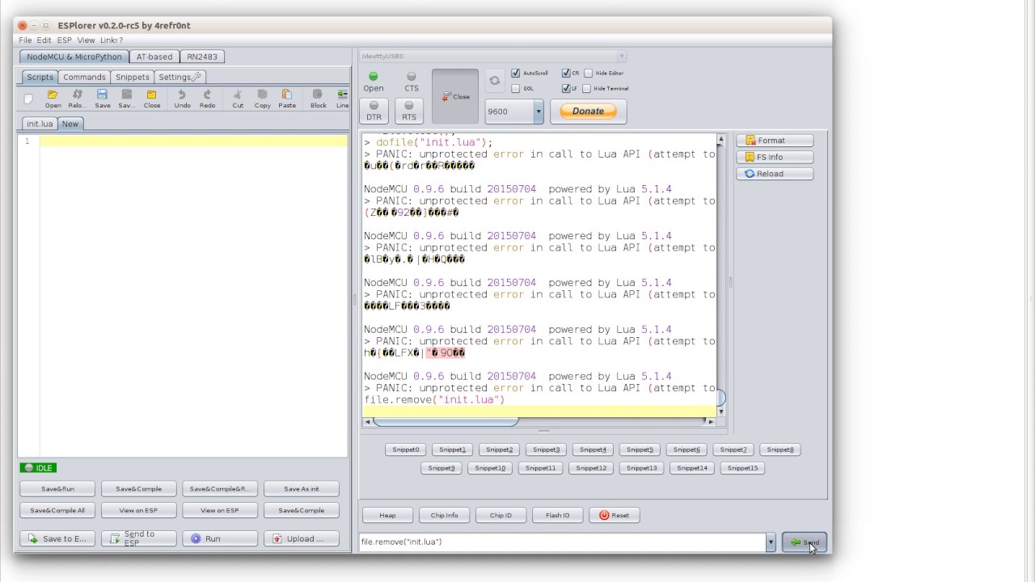Open the Links menu
1035x582 pixels.
coord(112,40)
